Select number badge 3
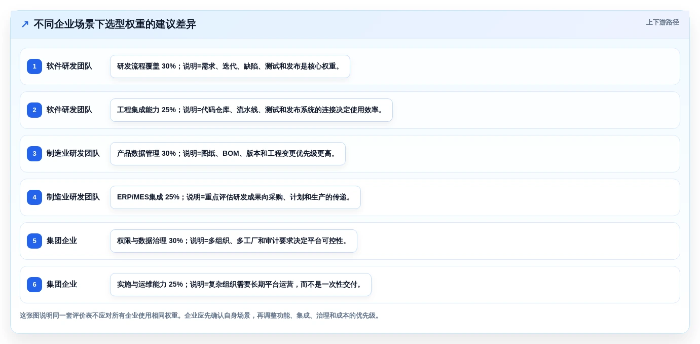This screenshot has height=344, width=700. coord(34,154)
